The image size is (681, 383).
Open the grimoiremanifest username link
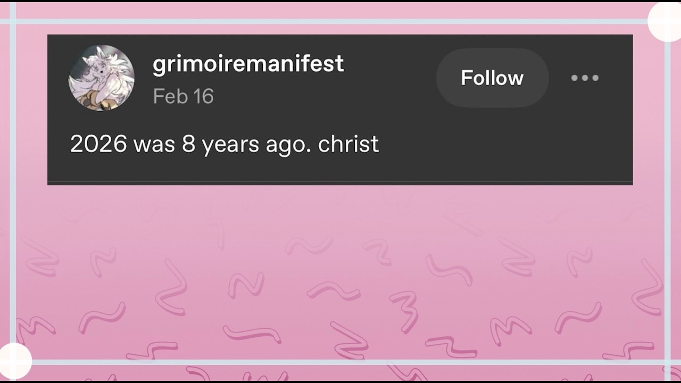248,64
